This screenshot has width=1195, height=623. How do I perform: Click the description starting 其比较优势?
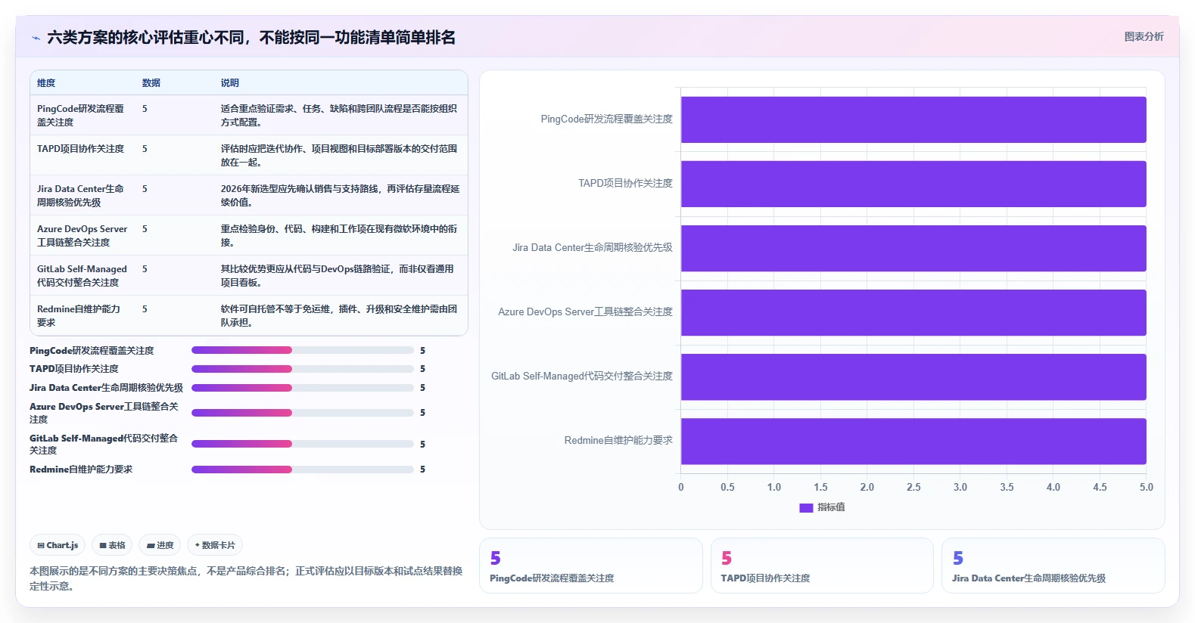pyautogui.click(x=338, y=276)
